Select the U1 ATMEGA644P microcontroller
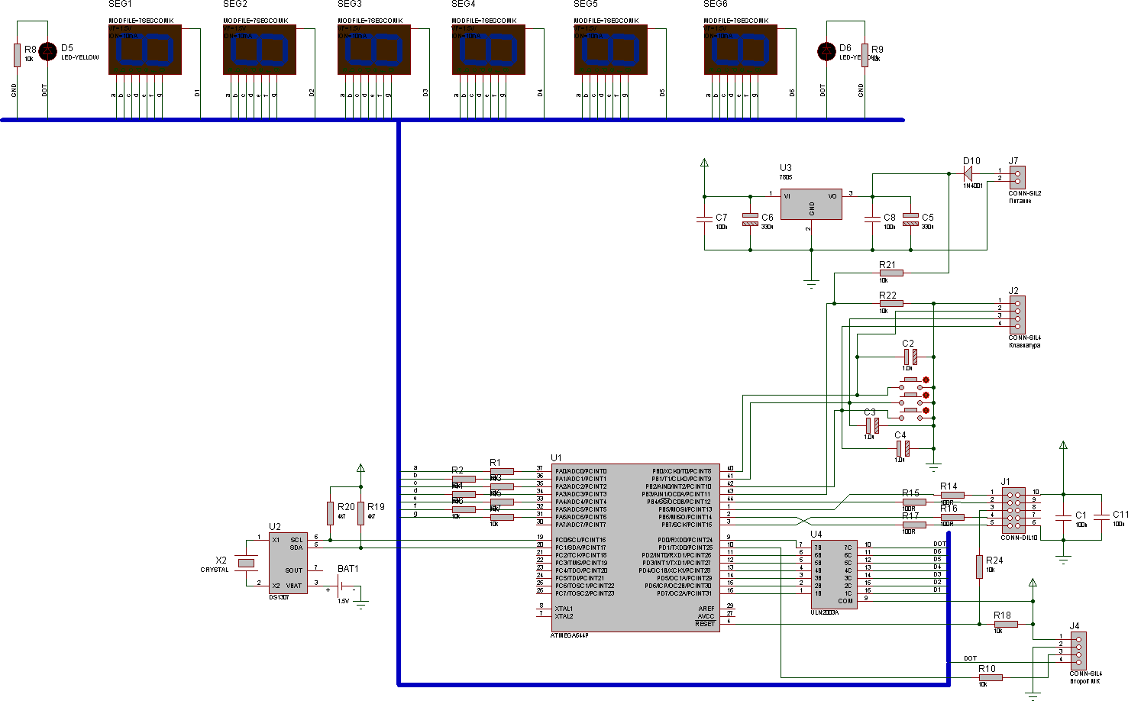Image resolution: width=1128 pixels, height=701 pixels. pyautogui.click(x=635, y=547)
